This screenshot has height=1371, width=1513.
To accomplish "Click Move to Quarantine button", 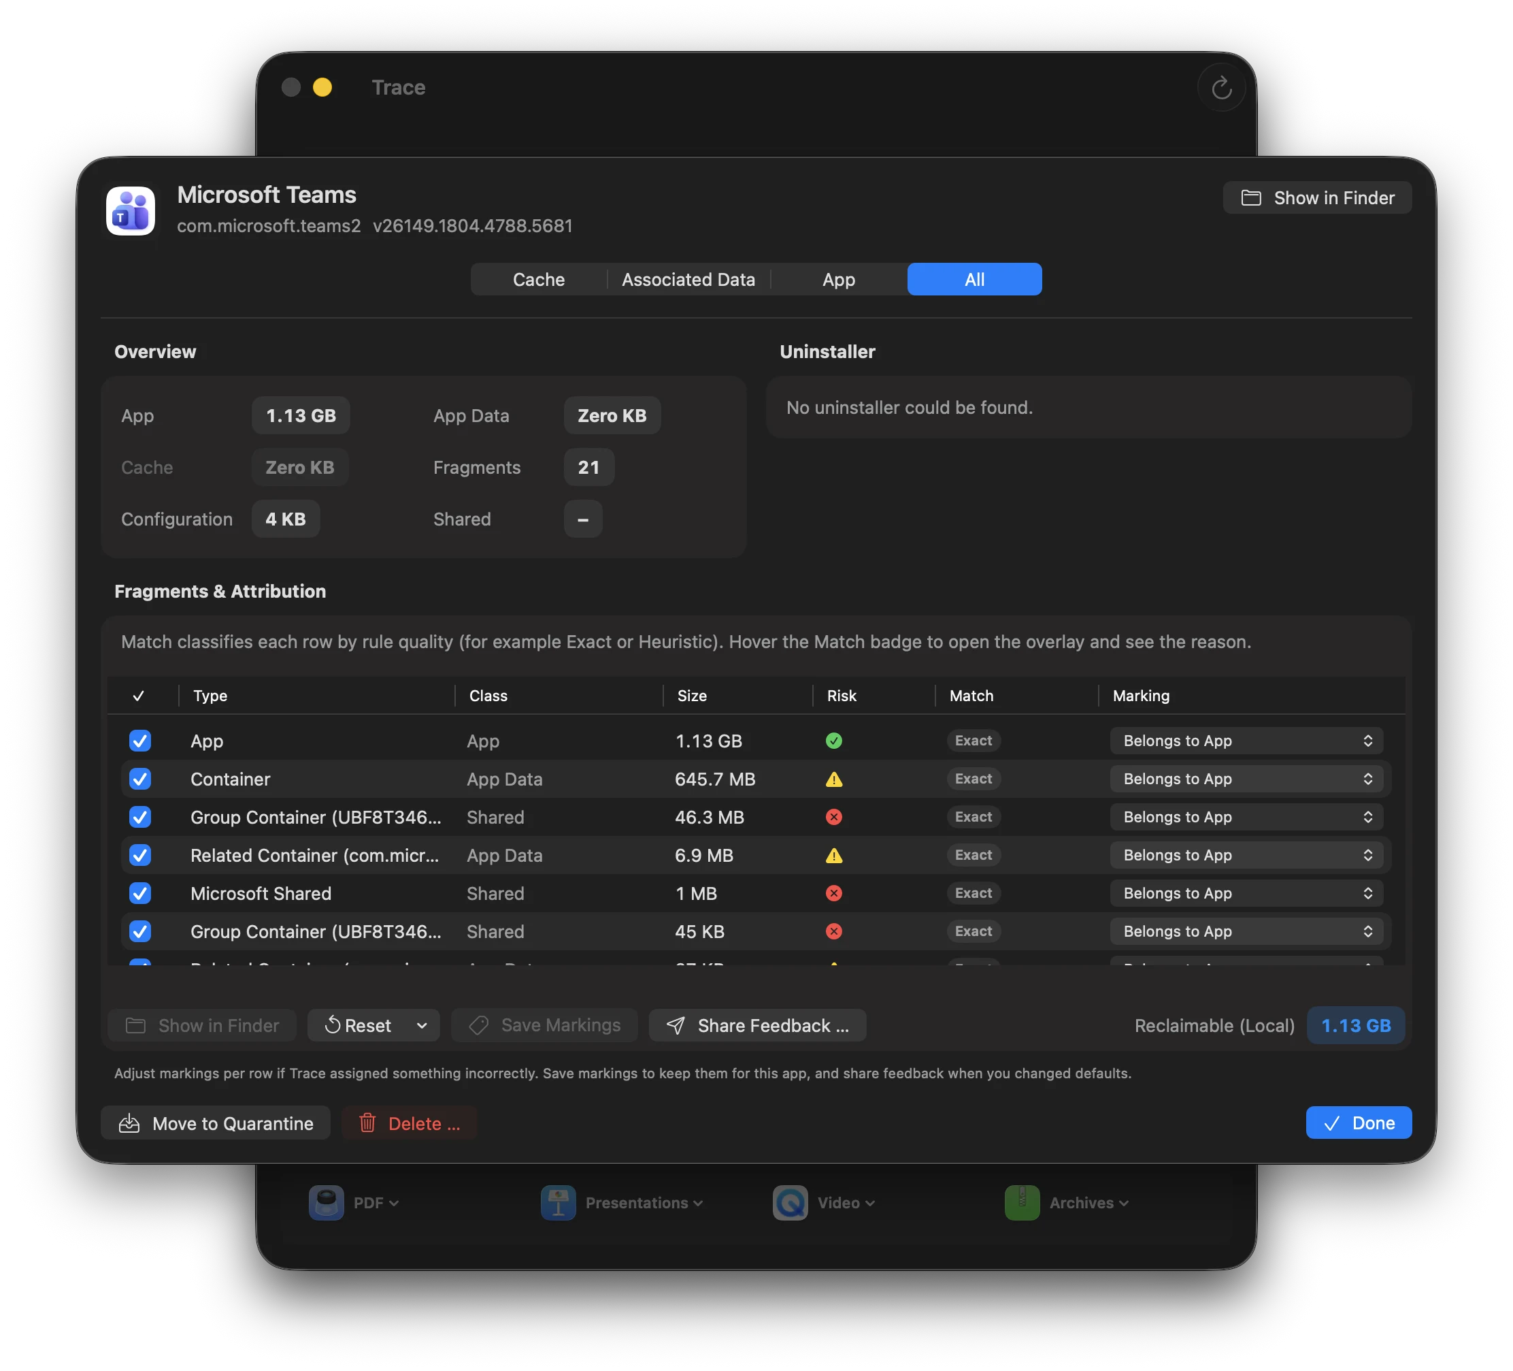I will coord(216,1123).
